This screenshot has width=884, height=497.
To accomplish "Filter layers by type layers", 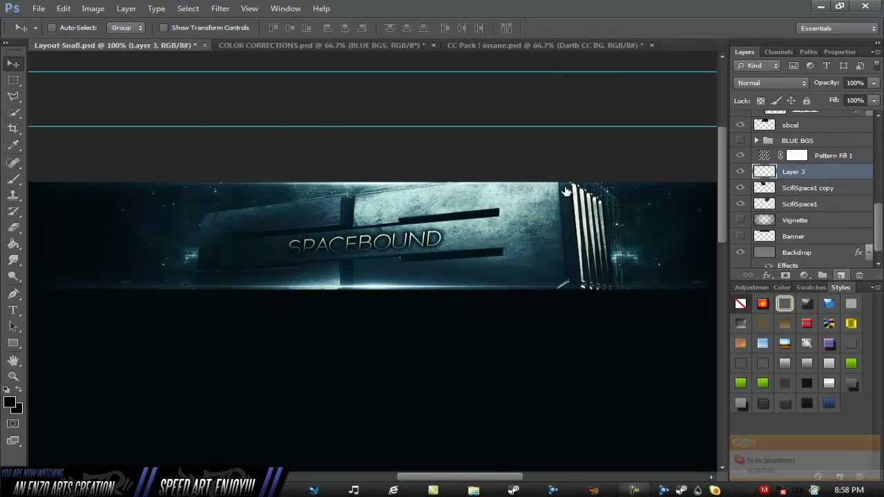I will click(827, 66).
